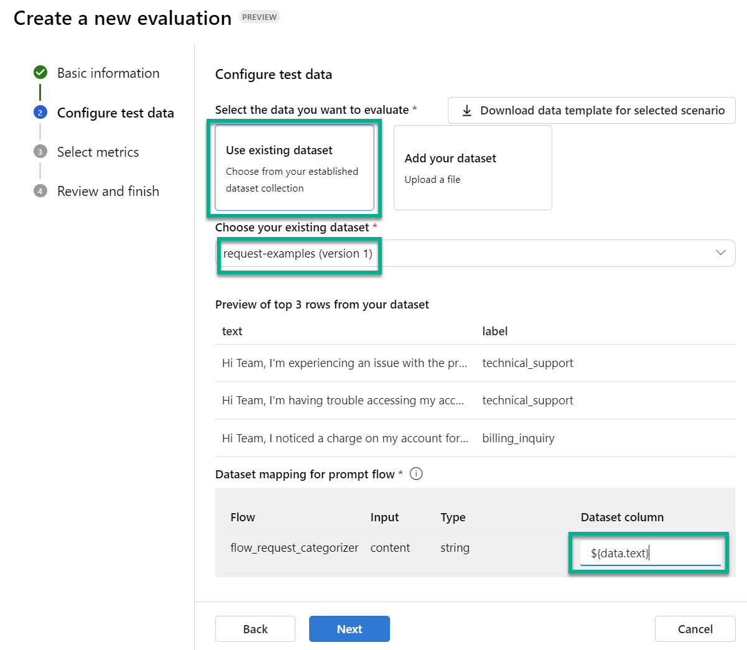Click the step 3 circle icon
Image resolution: width=747 pixels, height=650 pixels.
40,152
